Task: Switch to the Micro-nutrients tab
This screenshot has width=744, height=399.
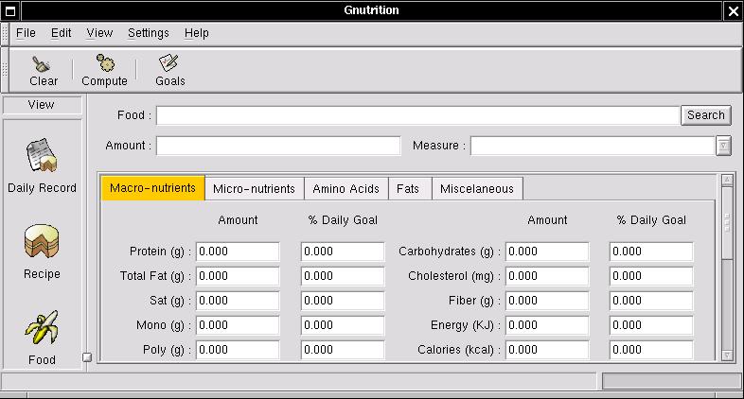Action: [x=256, y=188]
